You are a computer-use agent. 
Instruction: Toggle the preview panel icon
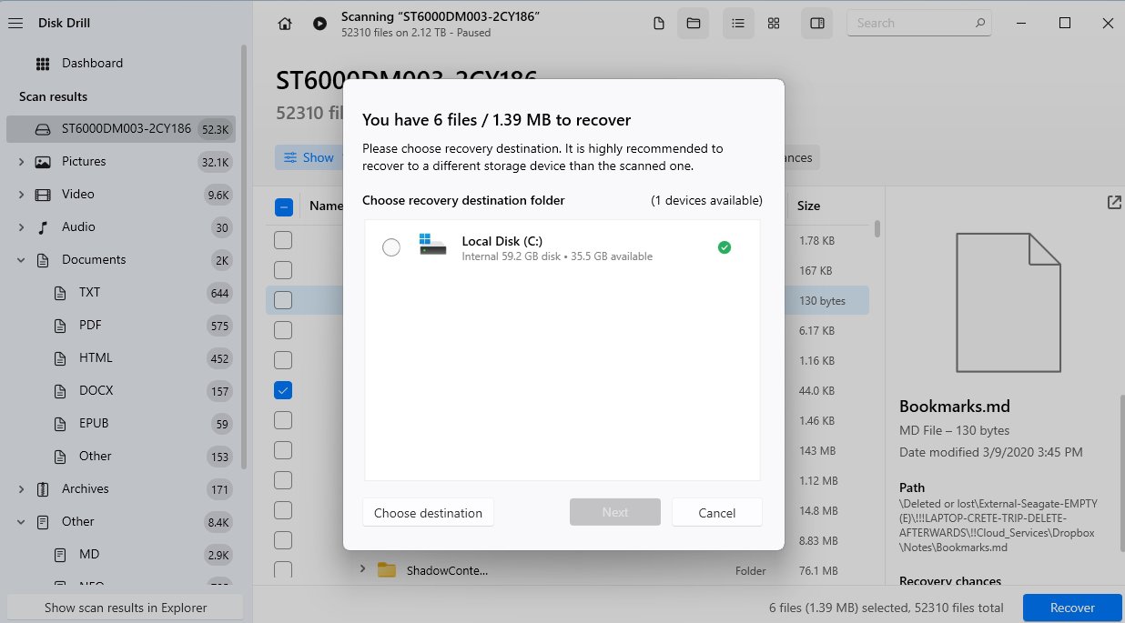click(x=817, y=24)
